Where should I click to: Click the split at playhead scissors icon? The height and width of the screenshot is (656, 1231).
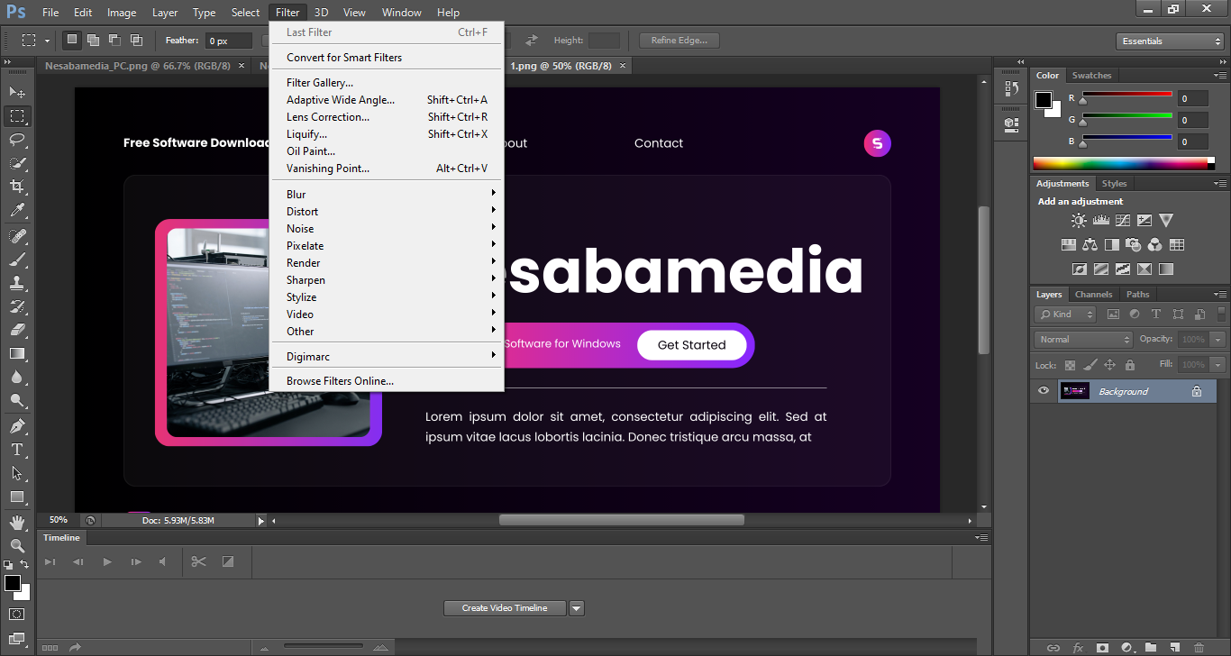199,561
